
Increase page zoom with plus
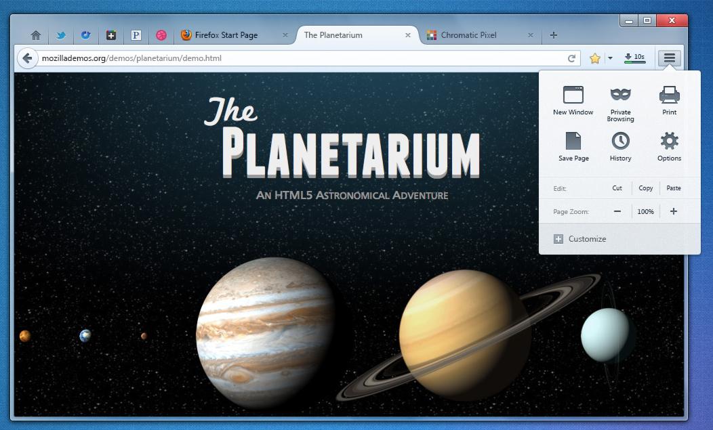674,211
